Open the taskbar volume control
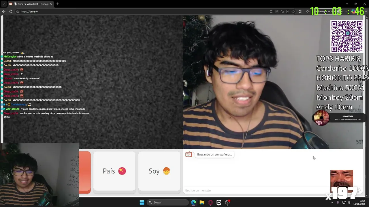This screenshot has width=369, height=207. 349,202
